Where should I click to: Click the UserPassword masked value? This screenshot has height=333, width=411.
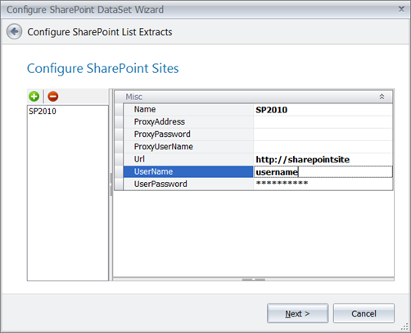point(323,184)
